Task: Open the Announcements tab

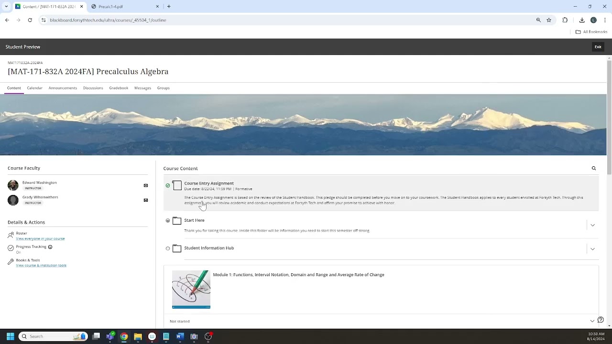Action: 63,88
